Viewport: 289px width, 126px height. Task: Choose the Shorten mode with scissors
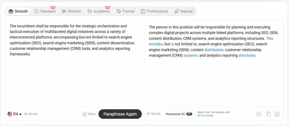pyautogui.click(x=71, y=11)
